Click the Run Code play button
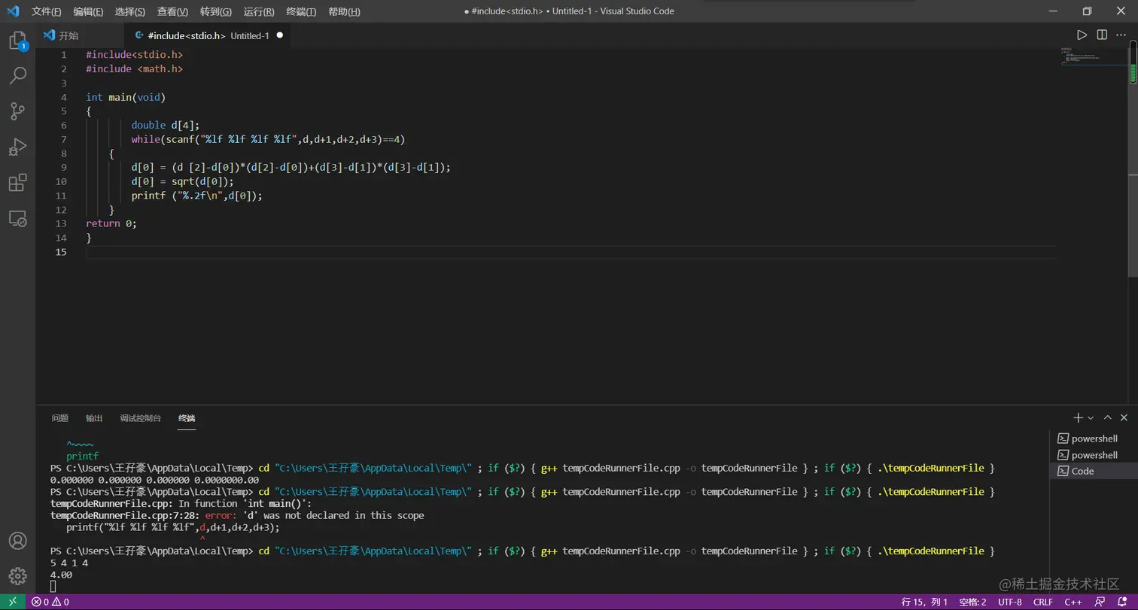Image resolution: width=1138 pixels, height=610 pixels. [x=1082, y=35]
